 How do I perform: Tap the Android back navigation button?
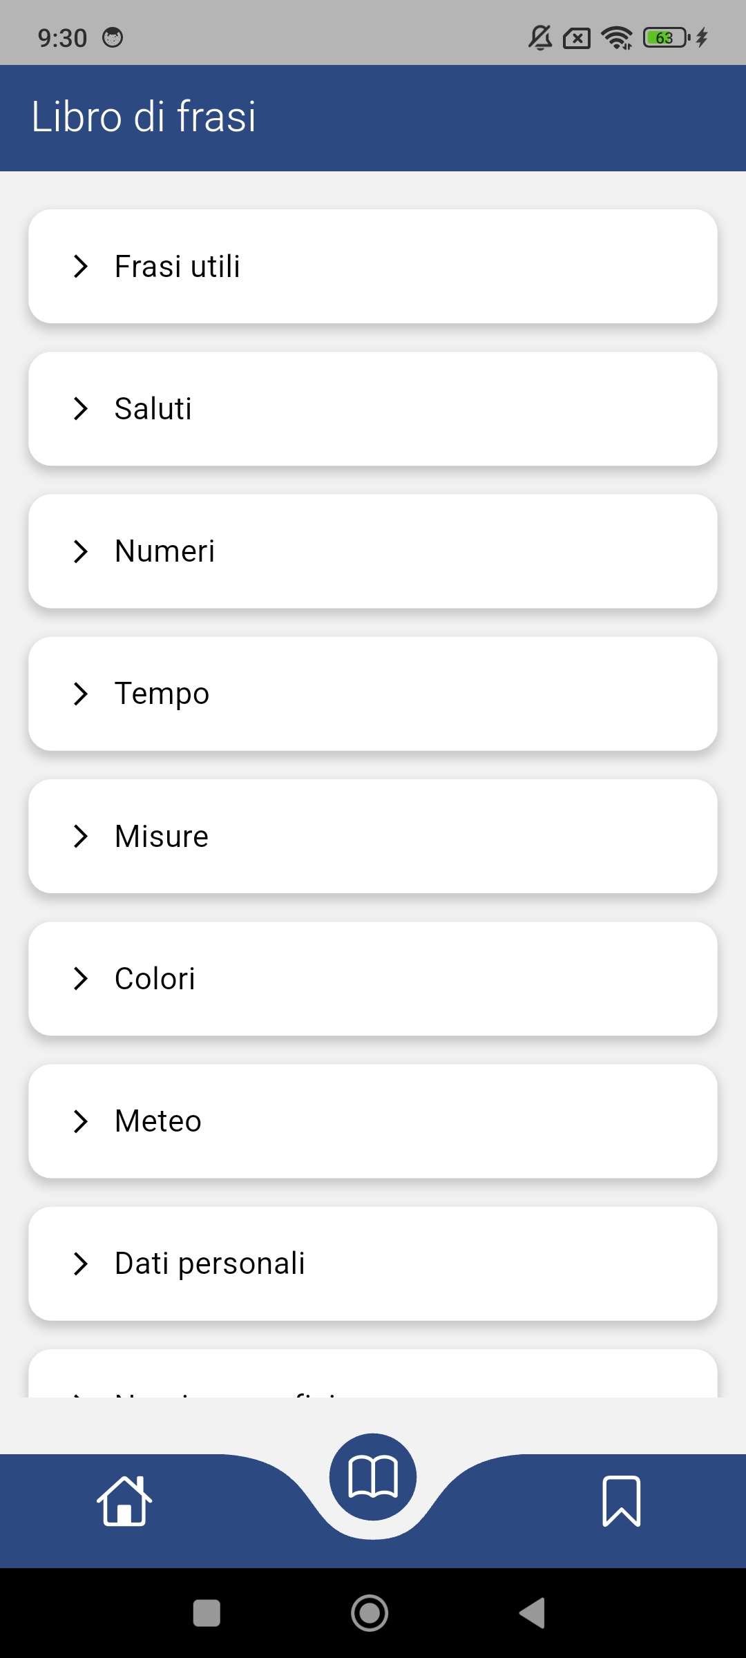[533, 1613]
